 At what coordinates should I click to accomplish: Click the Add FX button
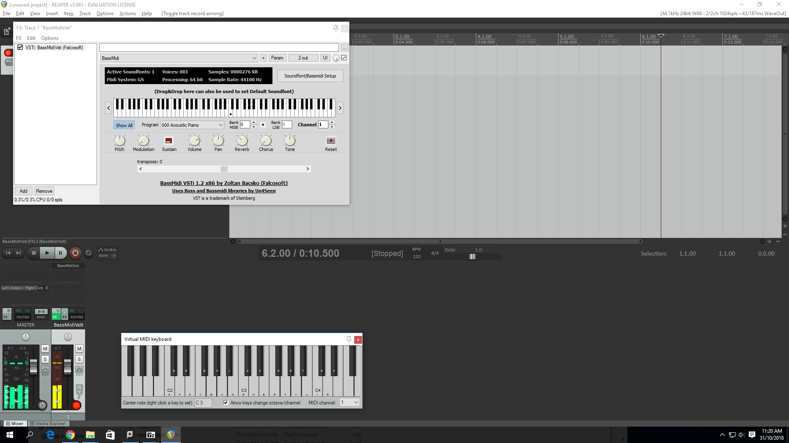[x=24, y=191]
